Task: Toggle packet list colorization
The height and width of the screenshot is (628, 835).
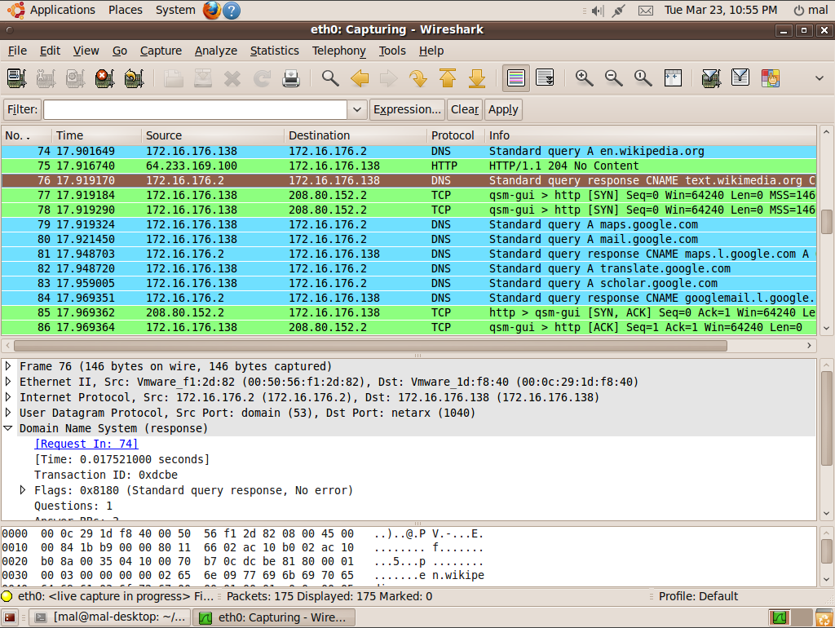Action: pyautogui.click(x=515, y=78)
